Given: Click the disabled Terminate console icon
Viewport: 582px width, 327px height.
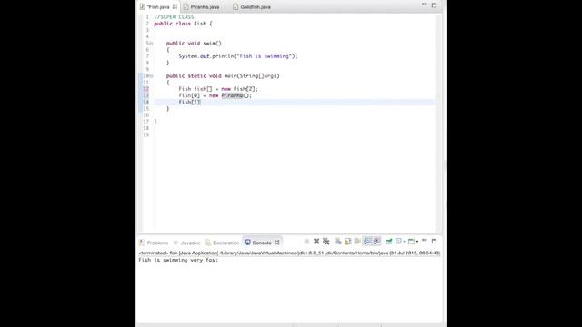Looking at the screenshot, I should click(x=306, y=242).
